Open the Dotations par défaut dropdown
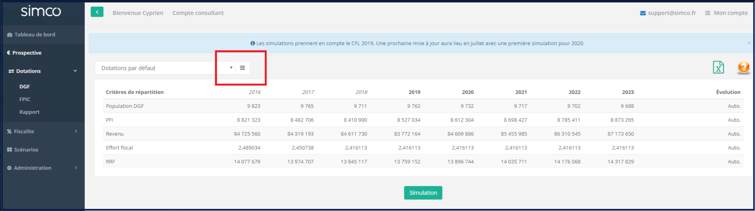 [164, 68]
